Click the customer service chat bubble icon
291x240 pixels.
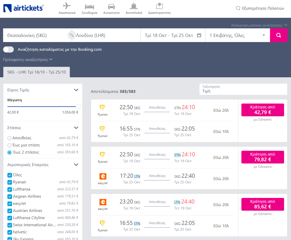pos(238,8)
